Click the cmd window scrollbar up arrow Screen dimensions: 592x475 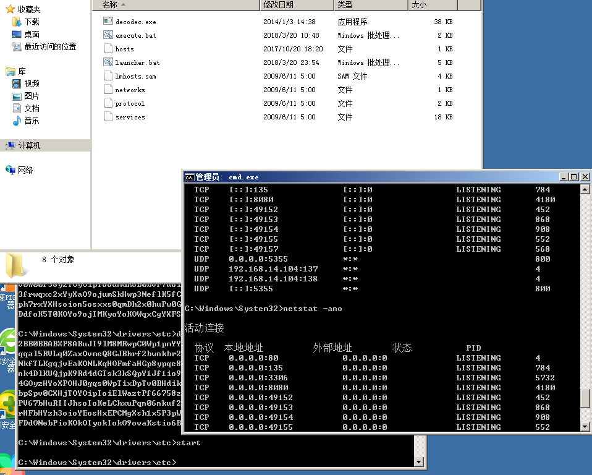[585, 190]
